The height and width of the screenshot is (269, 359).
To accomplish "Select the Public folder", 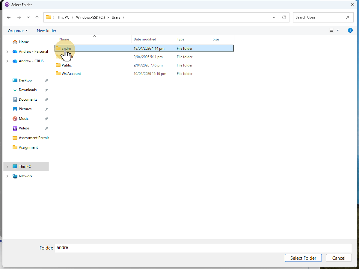I will point(67,65).
